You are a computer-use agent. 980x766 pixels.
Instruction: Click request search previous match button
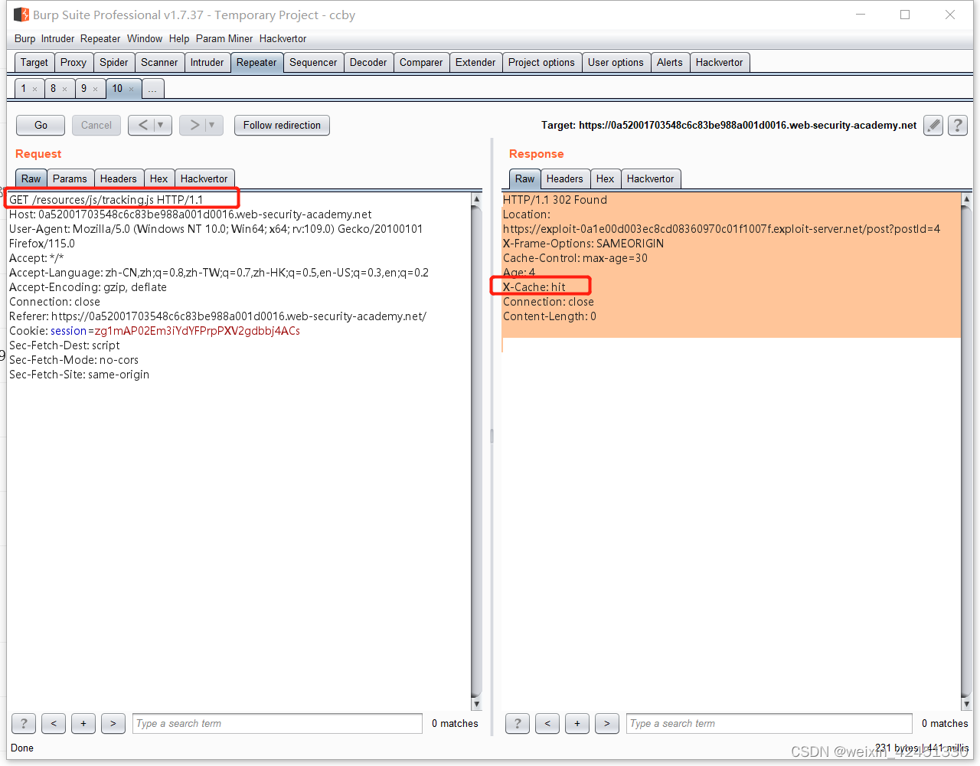(x=54, y=723)
